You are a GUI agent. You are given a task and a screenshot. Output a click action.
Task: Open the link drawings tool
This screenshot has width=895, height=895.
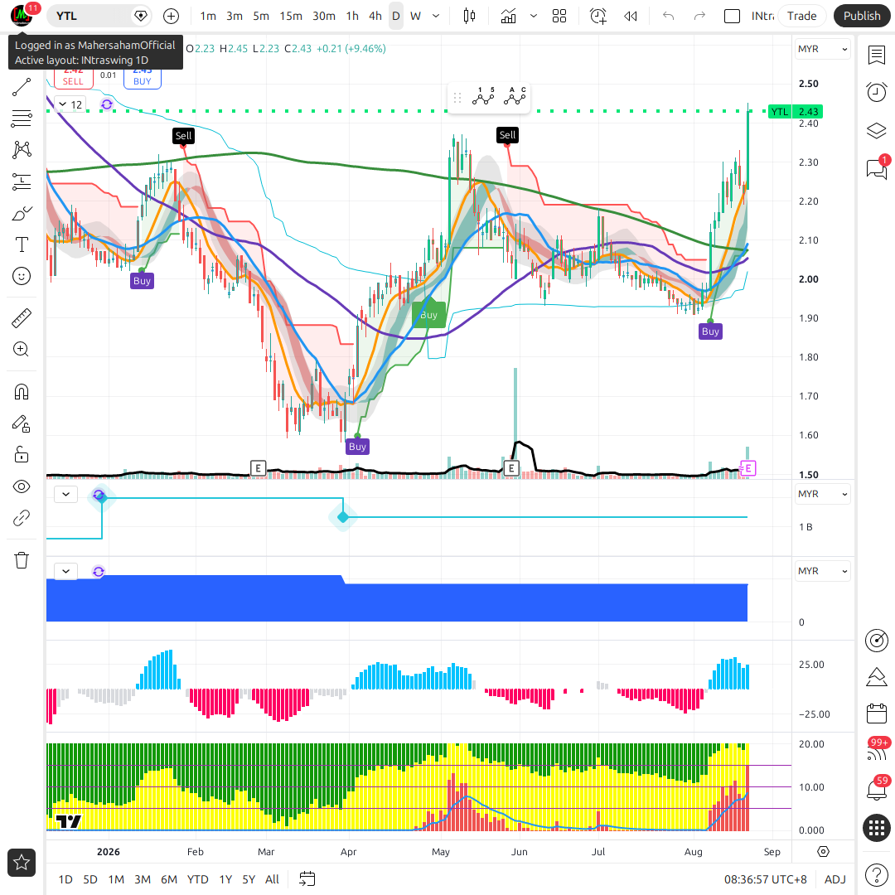point(22,518)
